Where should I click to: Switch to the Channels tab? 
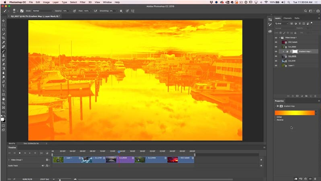click(x=287, y=18)
